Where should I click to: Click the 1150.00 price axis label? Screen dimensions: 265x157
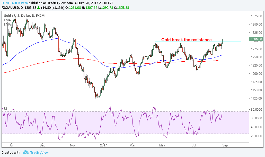click(x=256, y=90)
